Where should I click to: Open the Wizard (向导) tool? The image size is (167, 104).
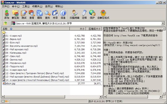[55, 14]
